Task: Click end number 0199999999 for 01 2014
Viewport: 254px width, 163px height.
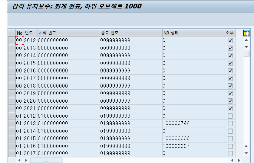Action: click(x=131, y=131)
